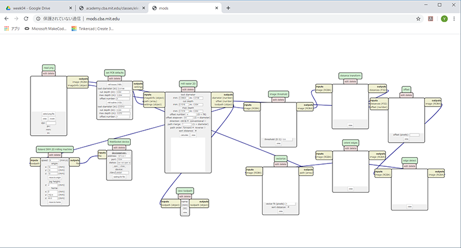
Task: Choose forward path order
Action: click(x=193, y=128)
